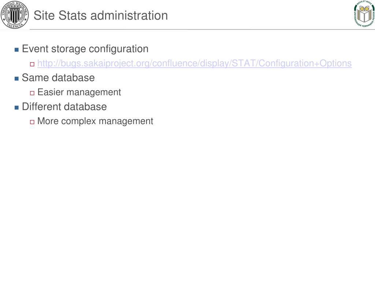
Task: Click the red square bullet beside More complex management
Action: (32, 122)
